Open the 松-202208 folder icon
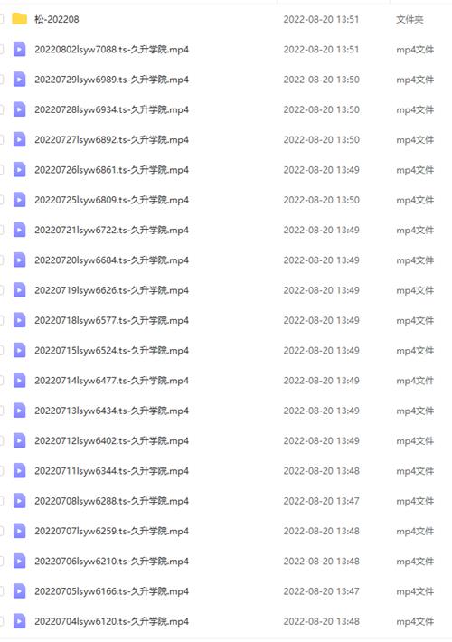Screen dimensions: 452x642 [19, 19]
